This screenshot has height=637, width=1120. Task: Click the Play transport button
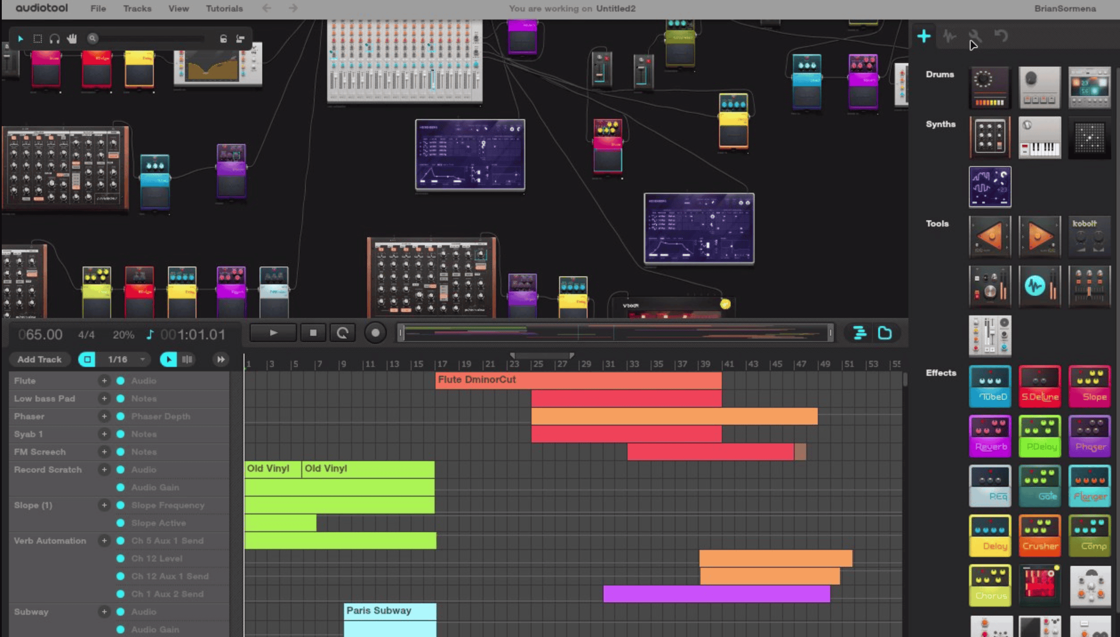click(273, 333)
